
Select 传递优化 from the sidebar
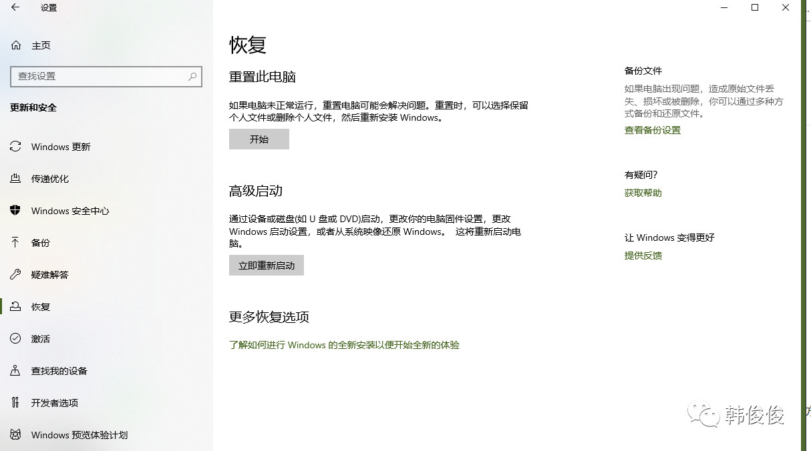[51, 179]
